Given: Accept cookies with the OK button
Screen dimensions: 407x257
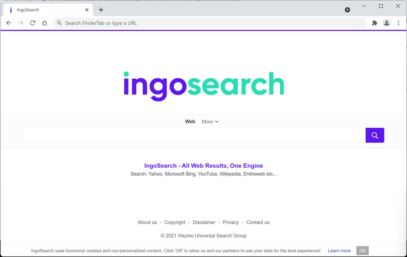Looking at the screenshot, I should click(362, 251).
